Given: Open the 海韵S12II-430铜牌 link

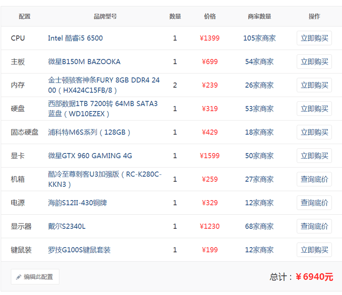Looking at the screenshot, I should tap(77, 203).
